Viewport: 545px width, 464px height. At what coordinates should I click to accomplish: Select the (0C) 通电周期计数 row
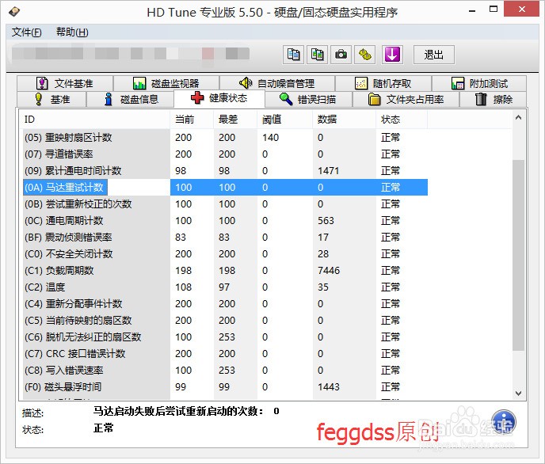point(225,221)
